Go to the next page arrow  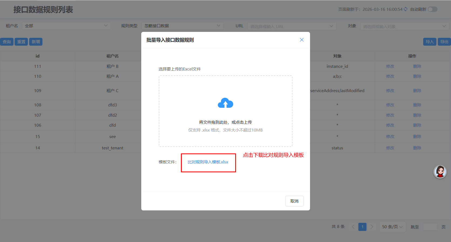(372, 227)
